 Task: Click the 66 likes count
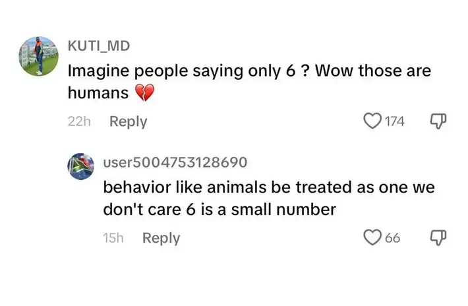pos(392,238)
